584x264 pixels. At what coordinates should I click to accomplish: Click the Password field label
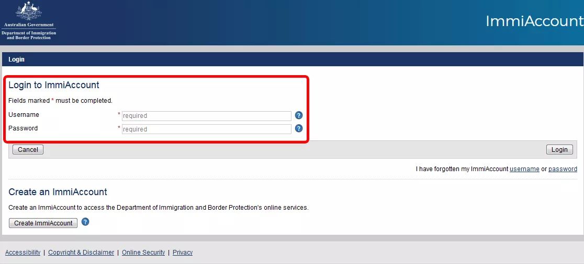click(23, 128)
